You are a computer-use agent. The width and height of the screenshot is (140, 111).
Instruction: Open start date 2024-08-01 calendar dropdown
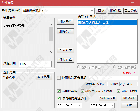pyautogui.click(x=79, y=105)
